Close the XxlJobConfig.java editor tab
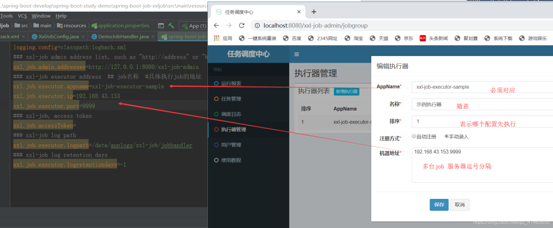The width and height of the screenshot is (553, 228). pos(83,37)
